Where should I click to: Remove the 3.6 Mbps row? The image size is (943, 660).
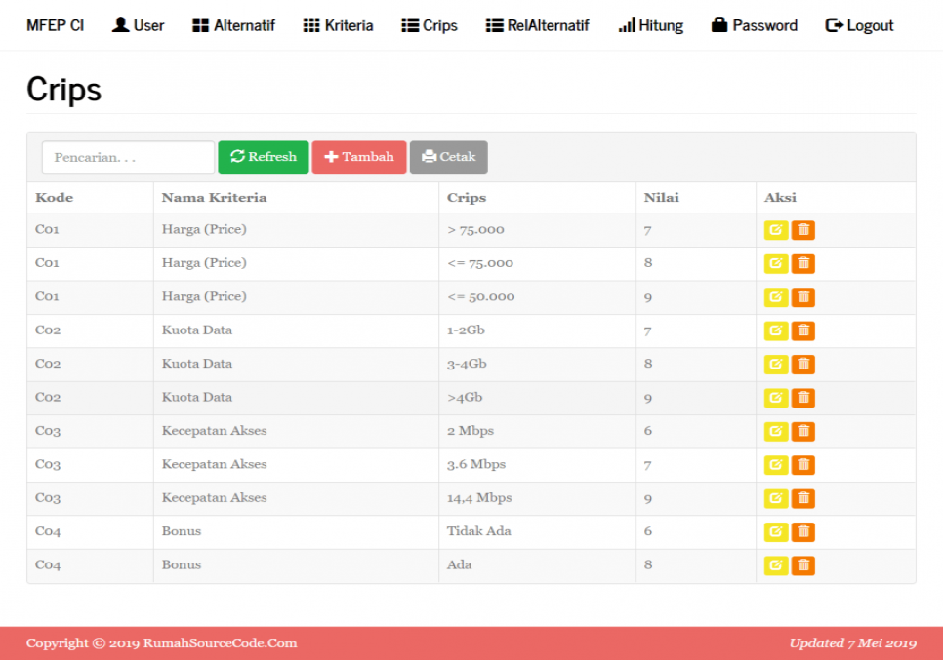tap(802, 464)
